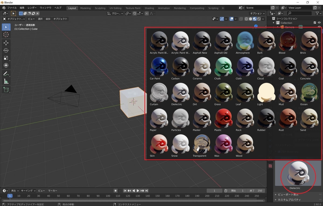Toggle proportional editing icon
Viewport: 323px width, 206px height.
147,13
